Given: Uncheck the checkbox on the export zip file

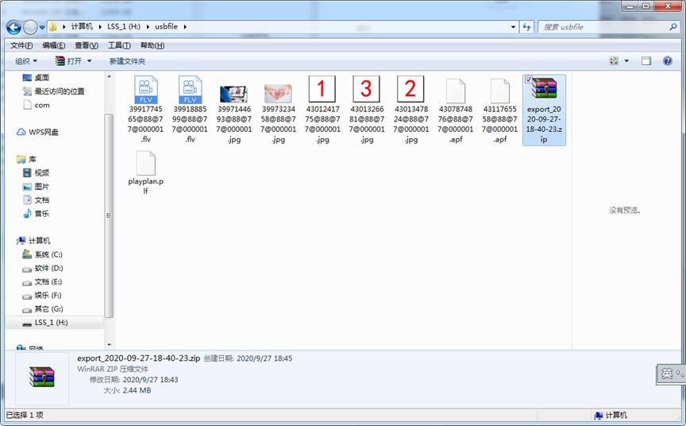Looking at the screenshot, I should [x=529, y=79].
